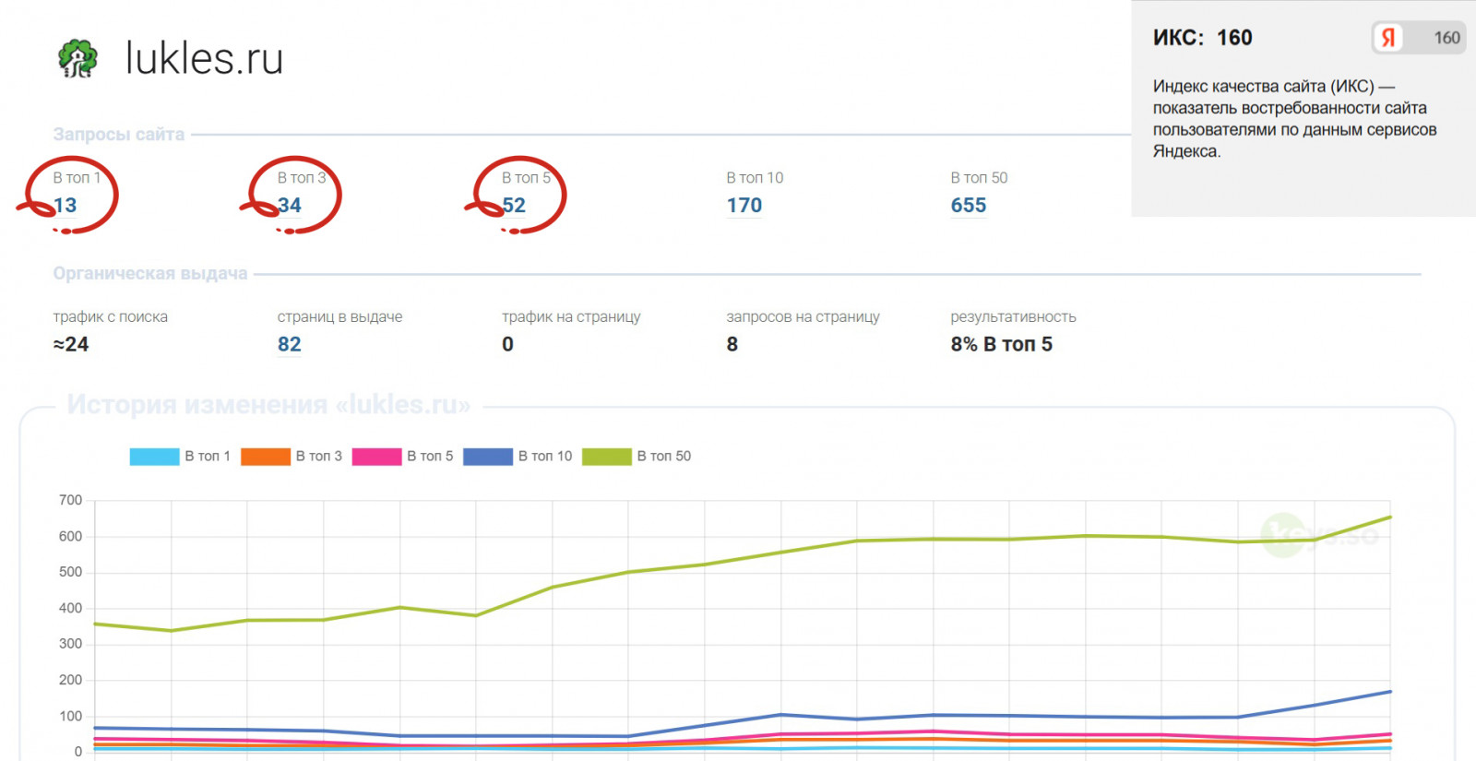Open the top 50 queries count 655
The width and height of the screenshot is (1476, 761).
969,205
